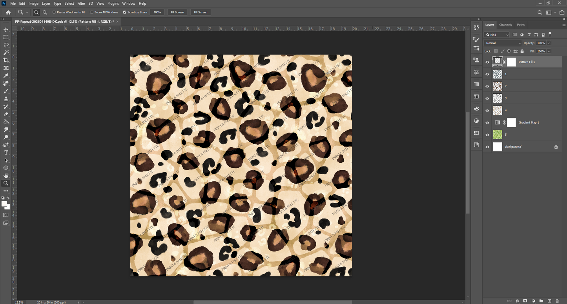Select the Lasso tool

pyautogui.click(x=6, y=45)
